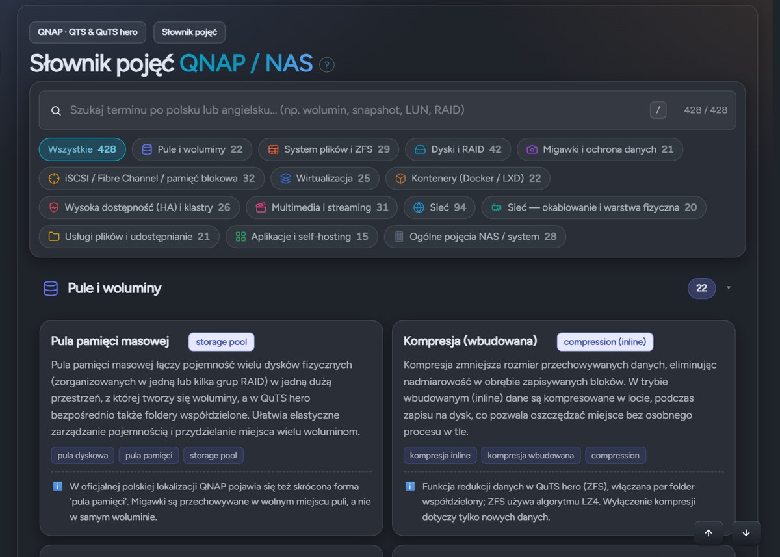Click the kompresja wbudowana tag

click(x=531, y=456)
